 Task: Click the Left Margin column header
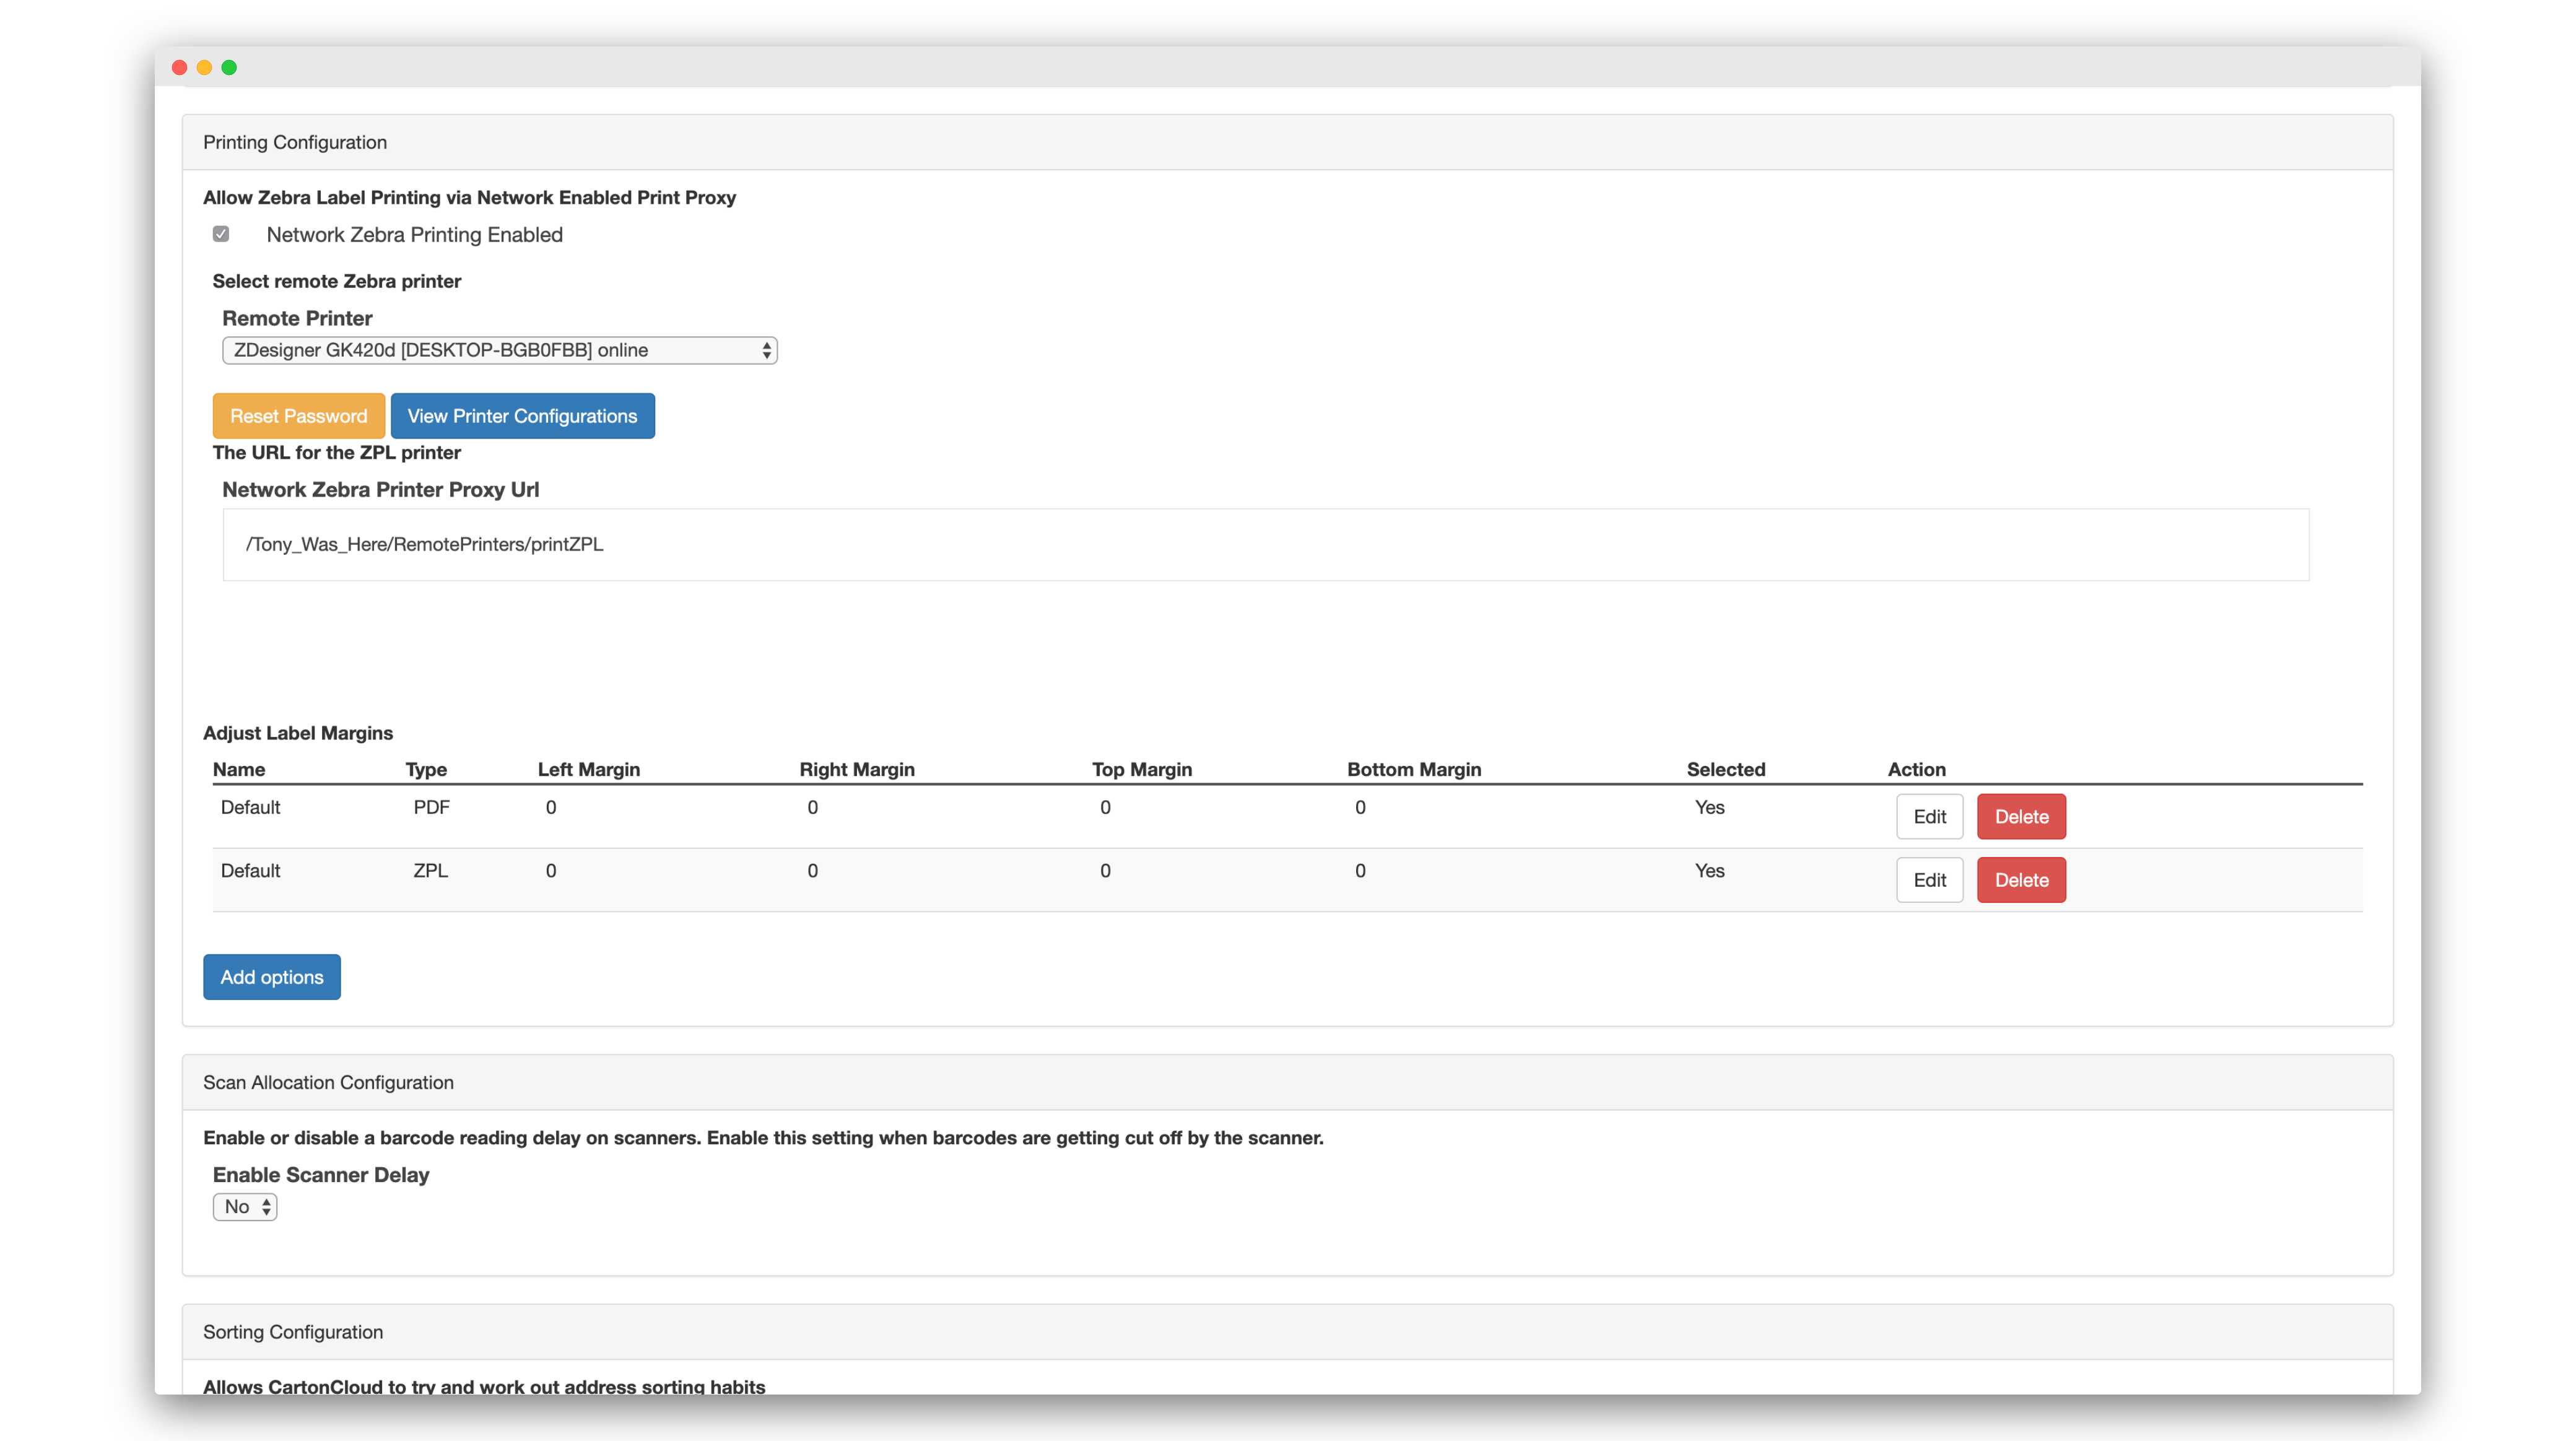(x=589, y=769)
